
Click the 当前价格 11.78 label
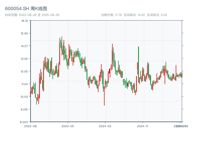(111, 15)
